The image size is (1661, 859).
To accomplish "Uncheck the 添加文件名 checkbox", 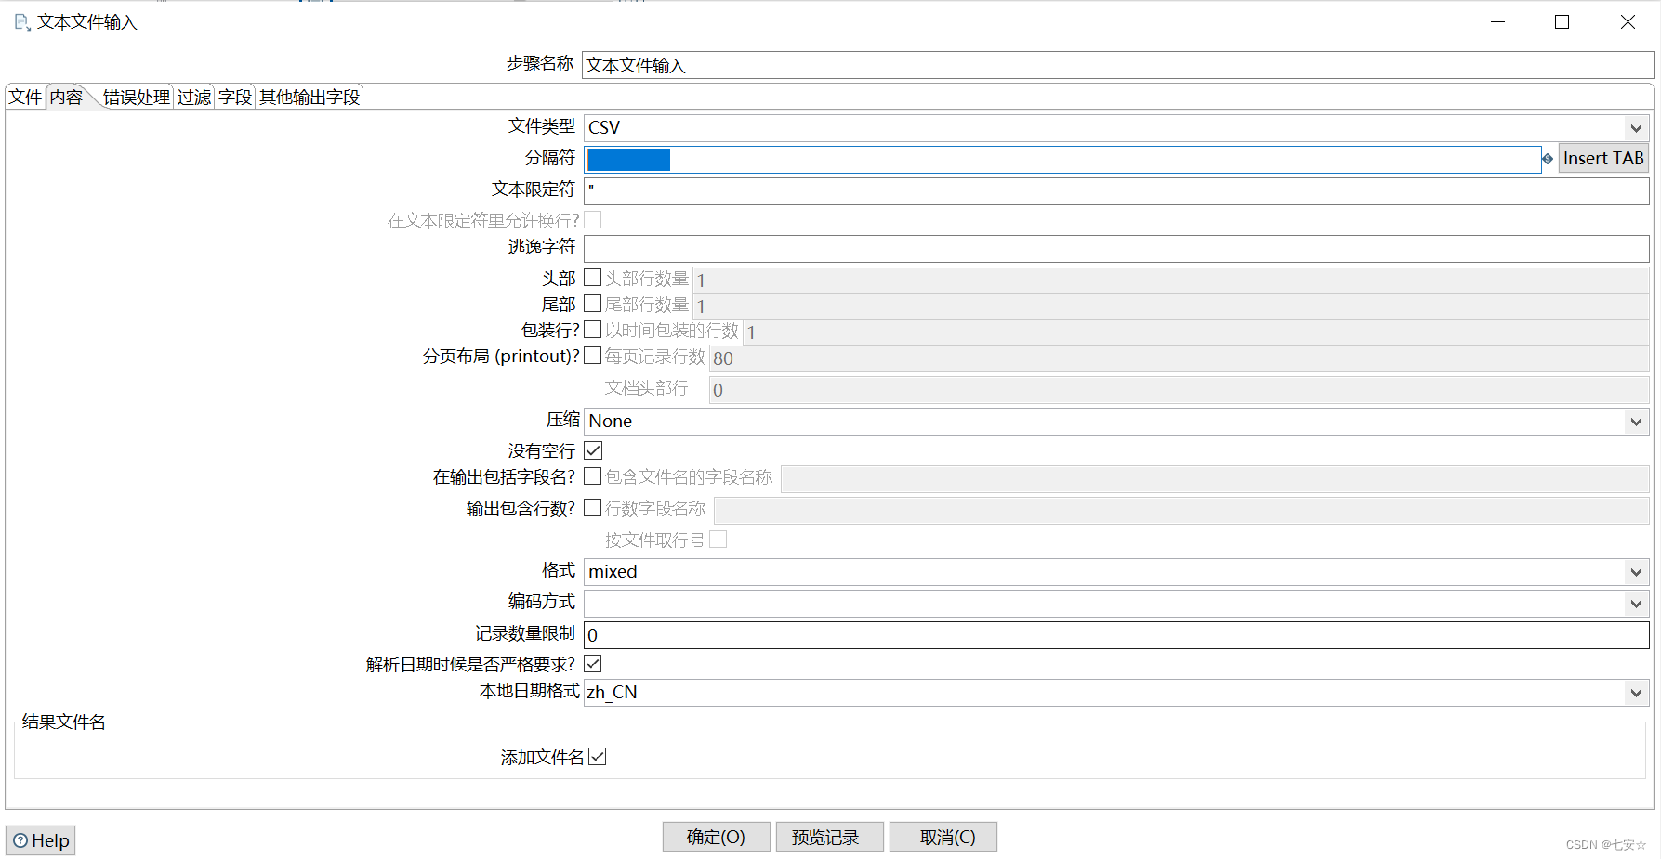I will click(x=598, y=756).
